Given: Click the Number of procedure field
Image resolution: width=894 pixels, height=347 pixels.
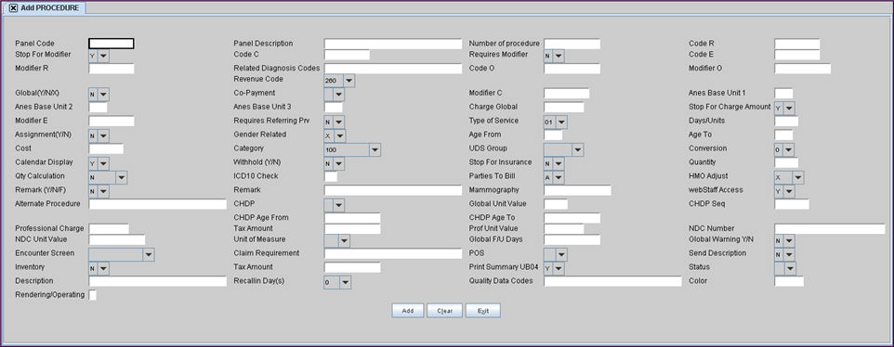Looking at the screenshot, I should 572,44.
